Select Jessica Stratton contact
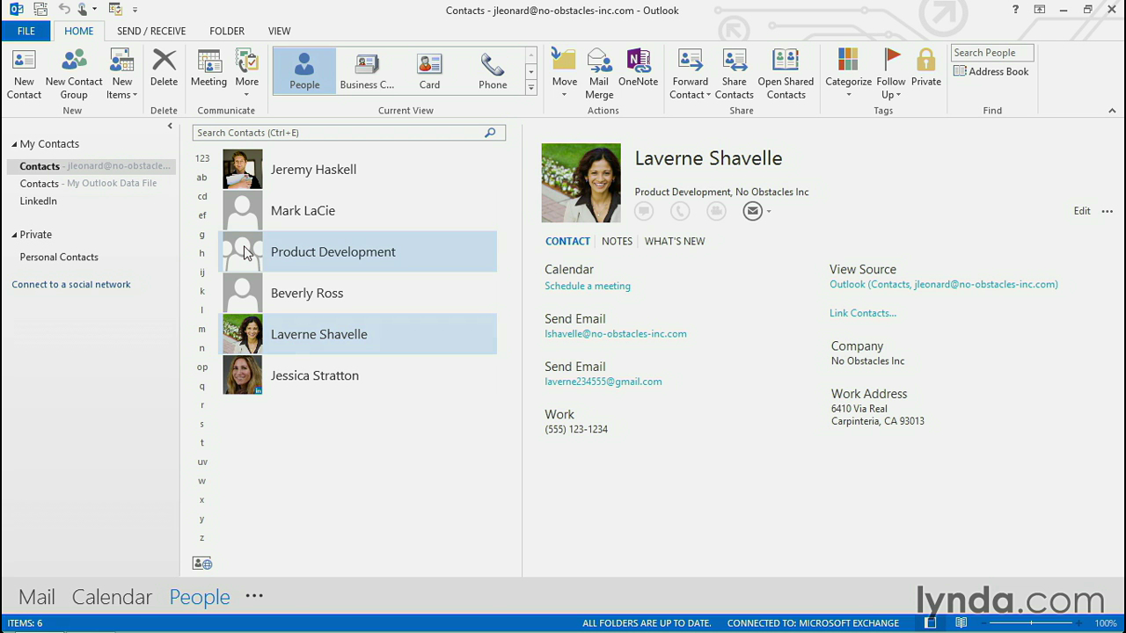Image resolution: width=1126 pixels, height=633 pixels. (358, 375)
